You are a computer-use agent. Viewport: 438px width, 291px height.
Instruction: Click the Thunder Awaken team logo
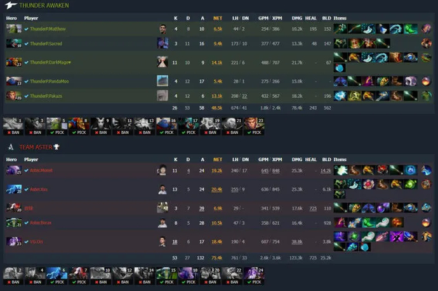click(x=11, y=5)
